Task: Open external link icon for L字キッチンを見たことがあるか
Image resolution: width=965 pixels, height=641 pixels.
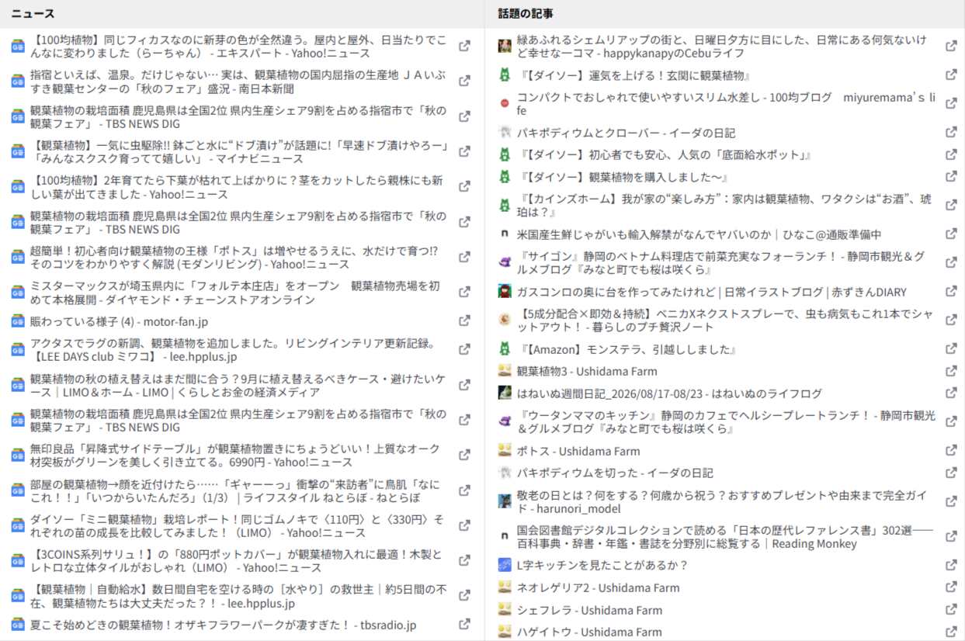Action: (951, 564)
